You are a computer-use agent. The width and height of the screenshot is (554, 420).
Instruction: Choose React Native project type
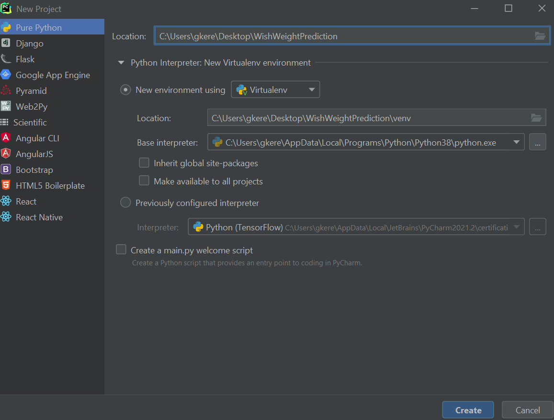click(x=39, y=217)
